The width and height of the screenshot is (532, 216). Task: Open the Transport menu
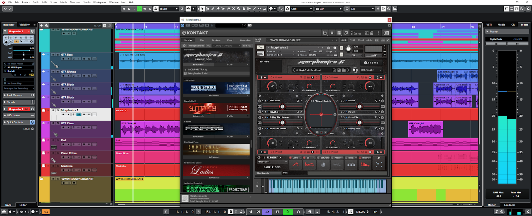tap(75, 2)
